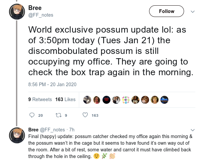View the 163 Likes list
This screenshot has height=161, width=207.
tap(65, 99)
